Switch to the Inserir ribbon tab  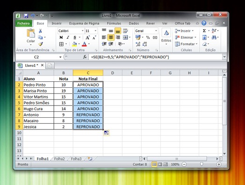click(x=57, y=23)
